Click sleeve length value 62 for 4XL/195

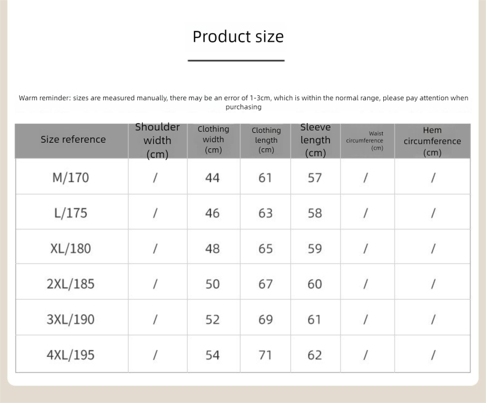tap(314, 355)
